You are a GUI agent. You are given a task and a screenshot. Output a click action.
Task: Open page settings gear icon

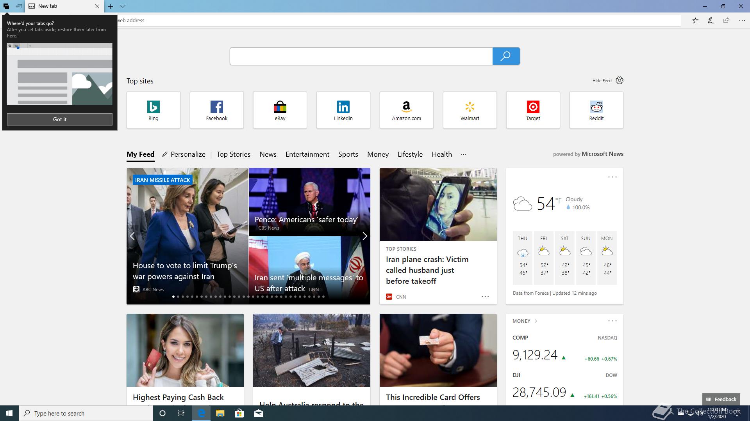620,80
